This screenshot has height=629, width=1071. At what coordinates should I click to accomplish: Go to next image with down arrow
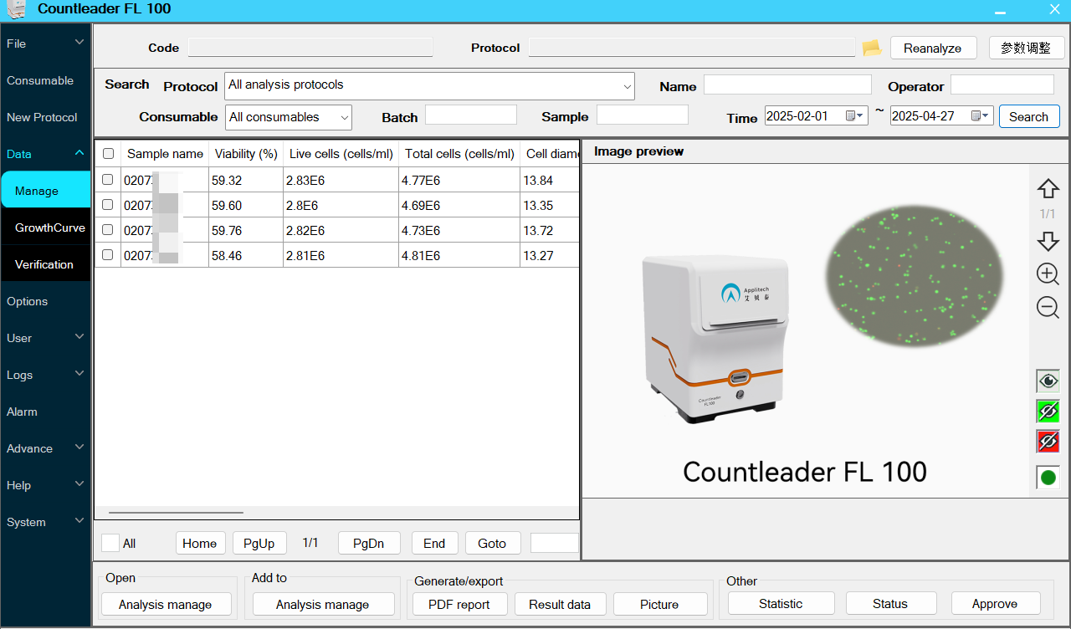(x=1048, y=241)
